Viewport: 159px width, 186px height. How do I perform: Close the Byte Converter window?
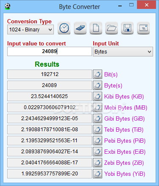point(147,5)
